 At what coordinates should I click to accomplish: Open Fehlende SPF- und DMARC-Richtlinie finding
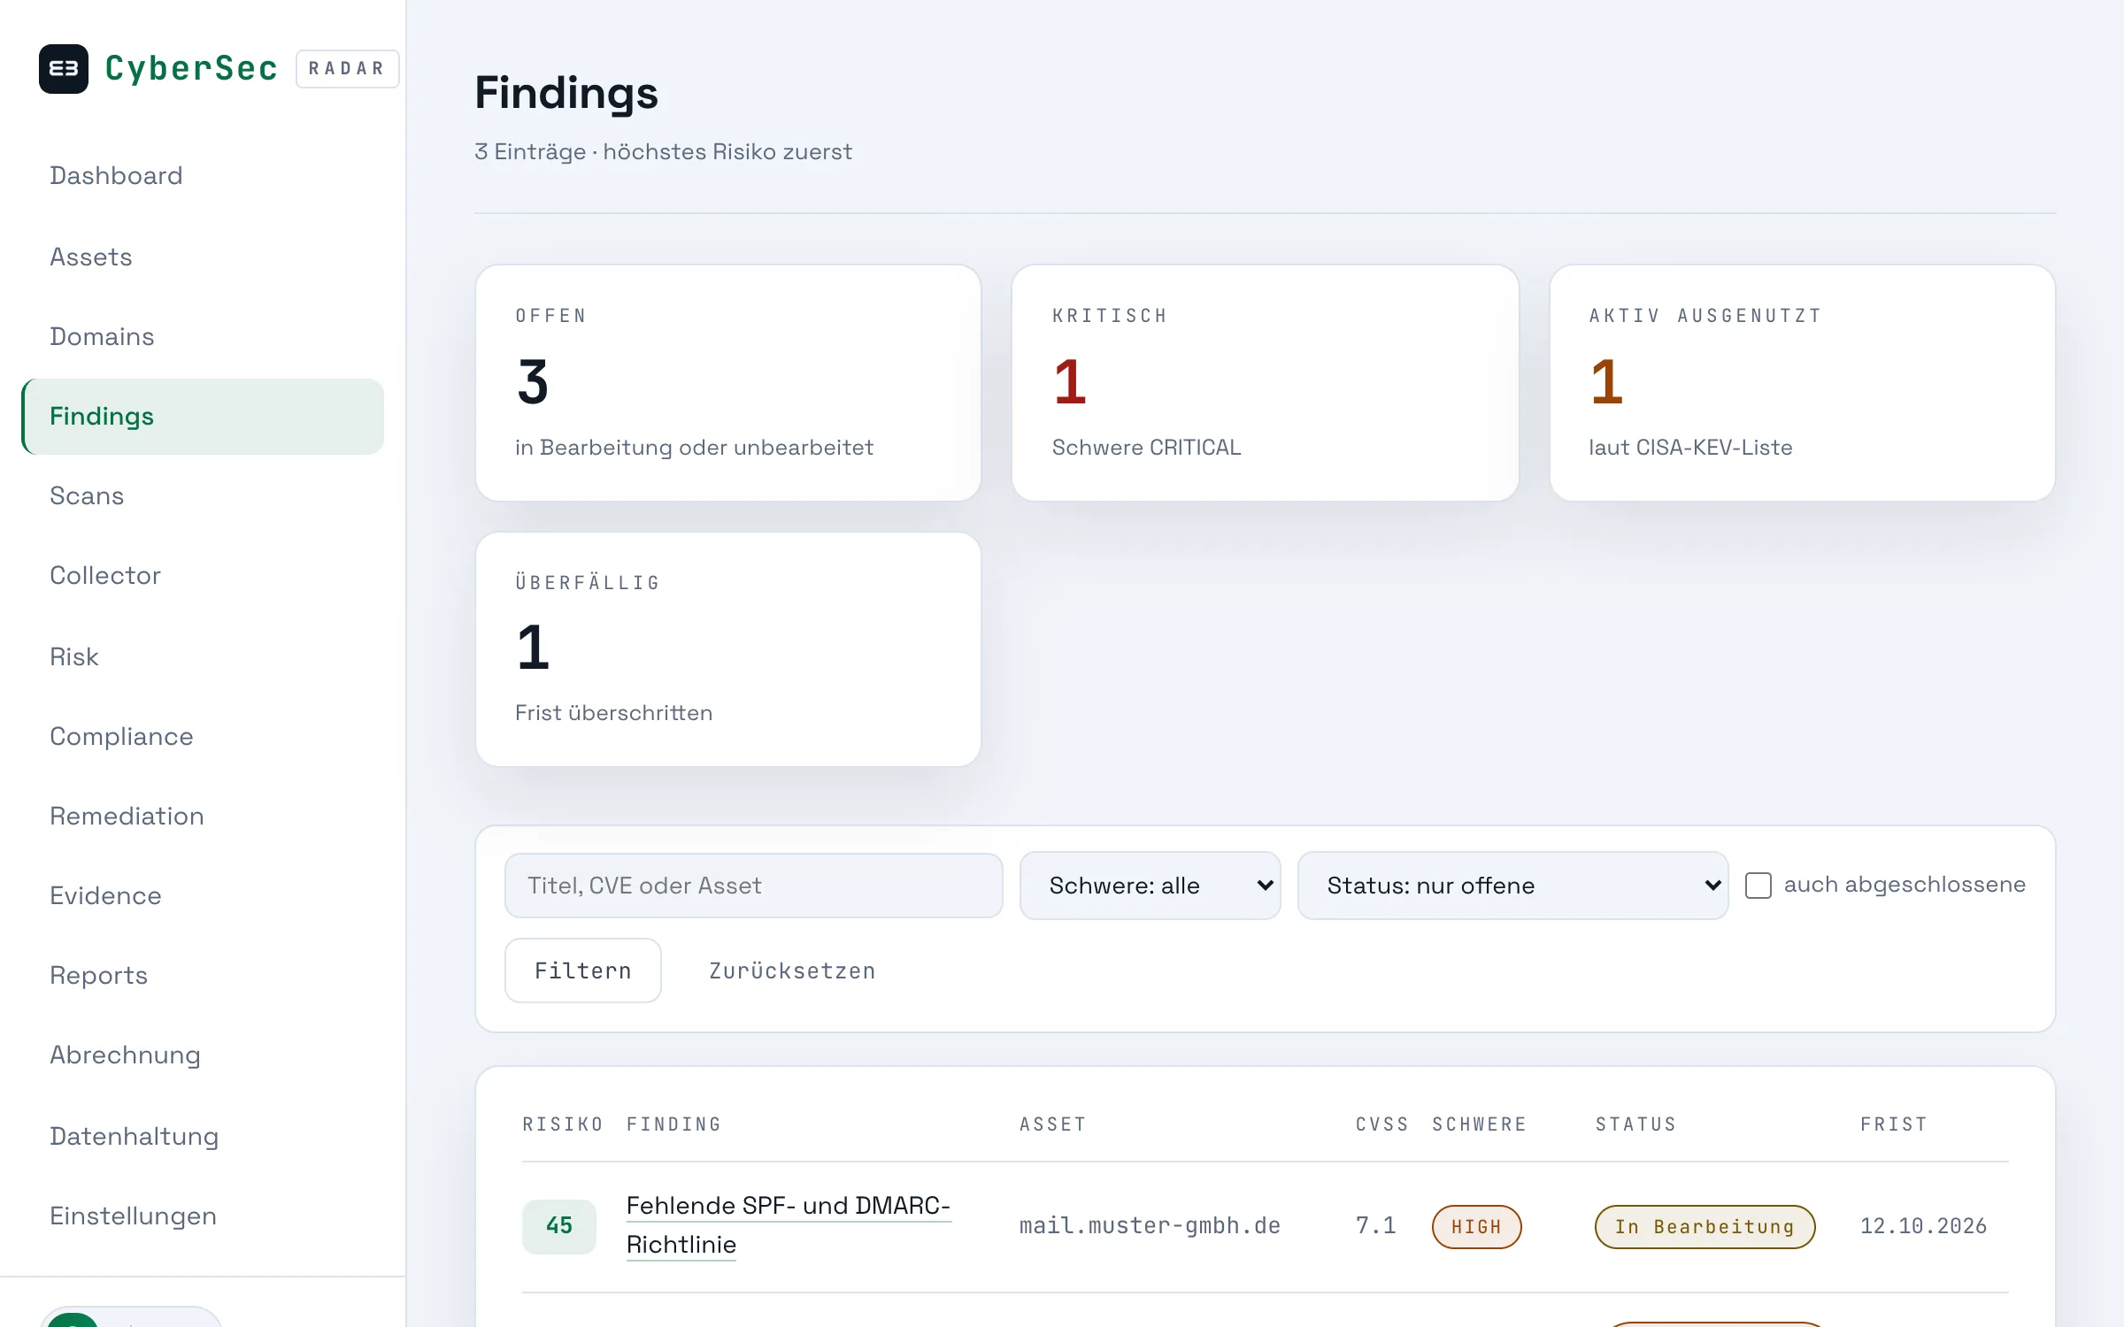click(x=789, y=1225)
